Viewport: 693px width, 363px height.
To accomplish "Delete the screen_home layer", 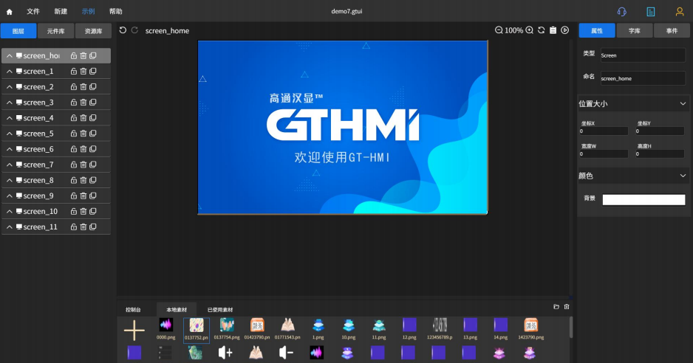I will pyautogui.click(x=83, y=55).
